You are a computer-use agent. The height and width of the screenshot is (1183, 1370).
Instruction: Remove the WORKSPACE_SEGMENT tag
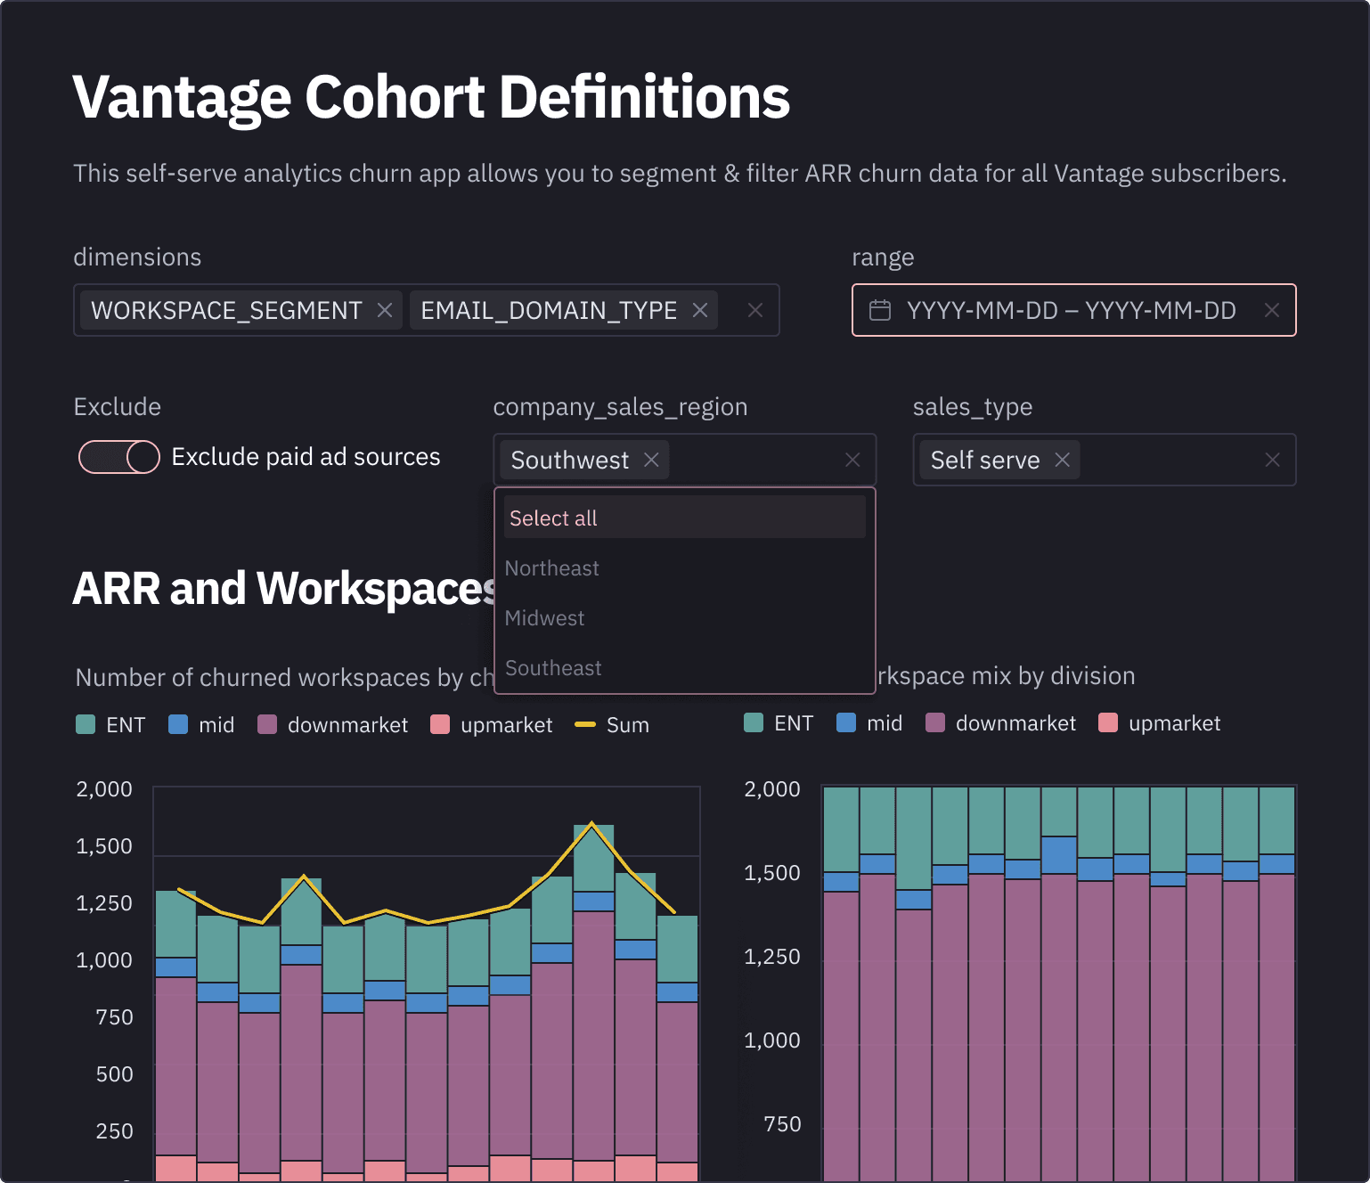pyautogui.click(x=385, y=310)
